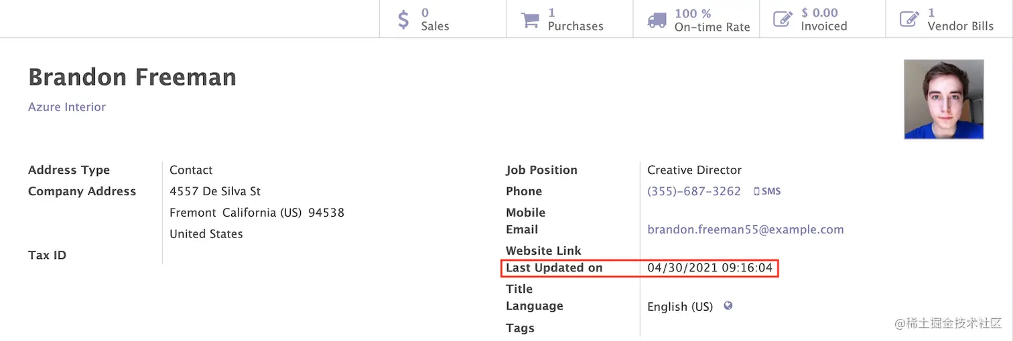This screenshot has width=1013, height=341.
Task: Click the Email field label
Action: pos(522,229)
